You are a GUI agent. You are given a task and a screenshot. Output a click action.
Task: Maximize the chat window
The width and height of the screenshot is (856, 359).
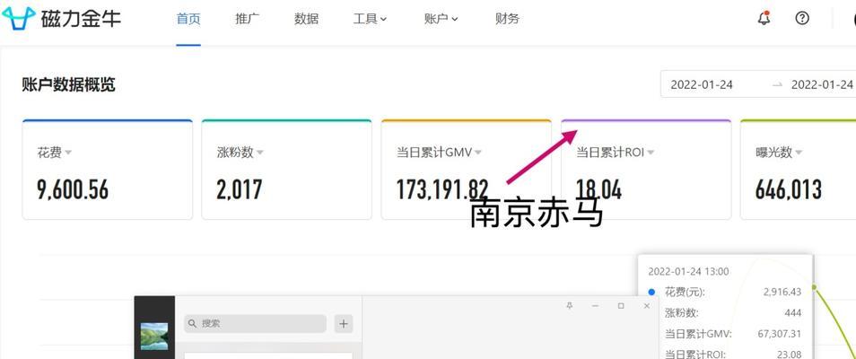[621, 306]
